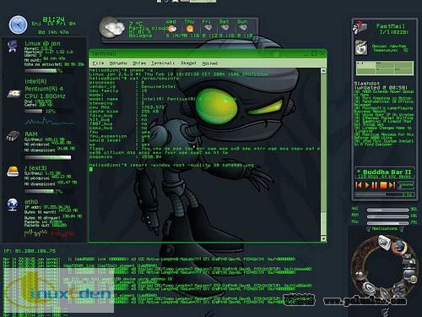Pause the music player
Image resolution: width=422 pixels, height=317 pixels.
point(375,185)
